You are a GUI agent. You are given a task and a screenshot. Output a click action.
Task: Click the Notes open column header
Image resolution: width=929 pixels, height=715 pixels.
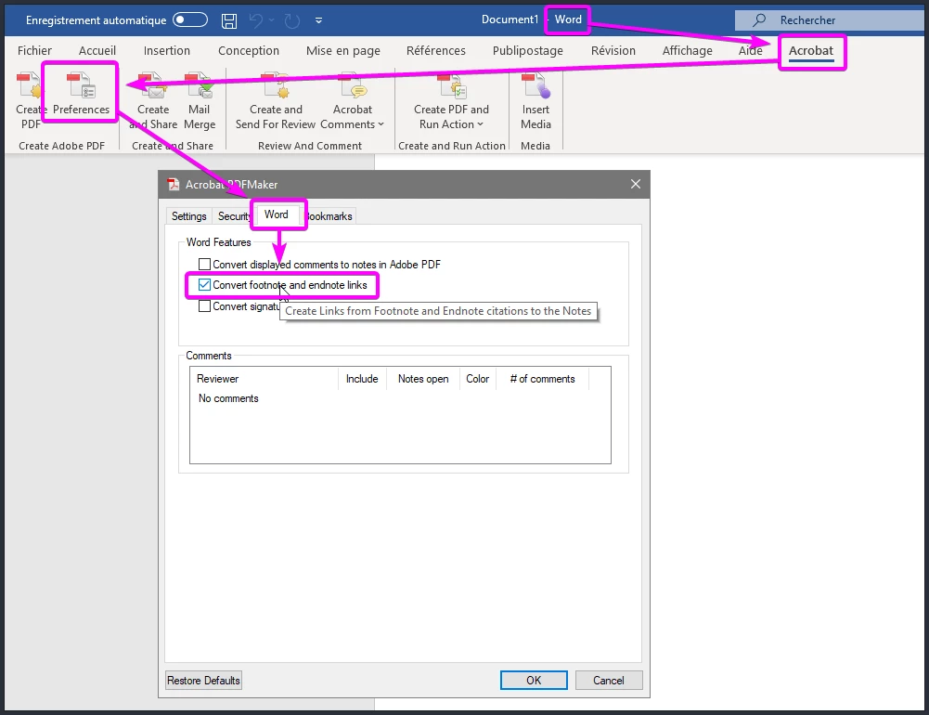pyautogui.click(x=423, y=379)
